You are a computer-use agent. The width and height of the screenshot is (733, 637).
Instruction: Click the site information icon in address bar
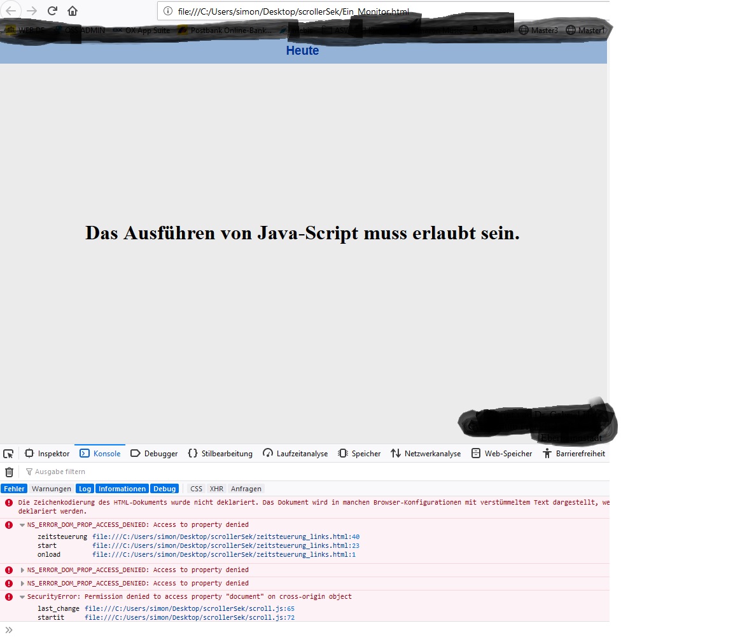click(168, 11)
